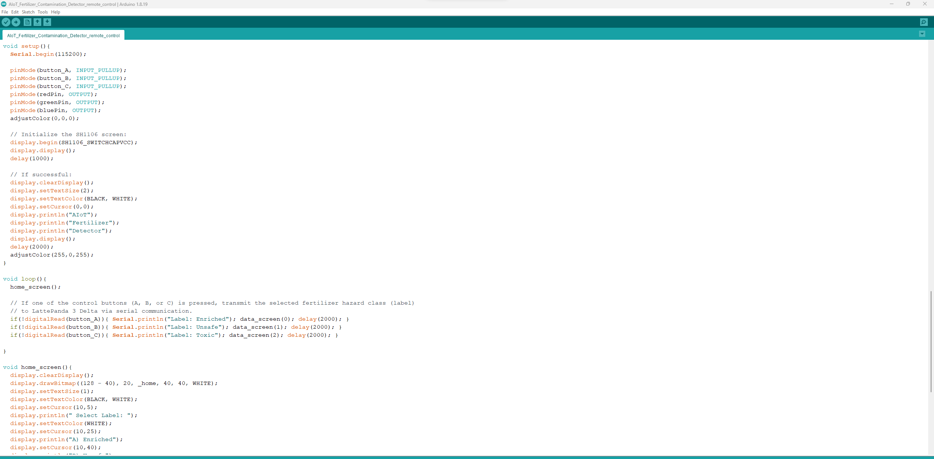Open the Sketch menu
This screenshot has width=934, height=459.
coord(28,12)
